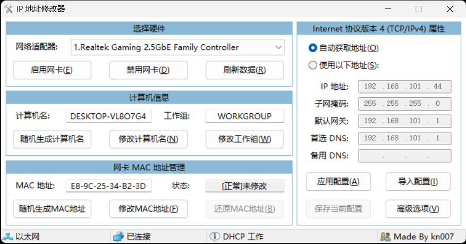466x244 pixels.
Task: Click 以太网 text in status bar
Action: [28, 237]
